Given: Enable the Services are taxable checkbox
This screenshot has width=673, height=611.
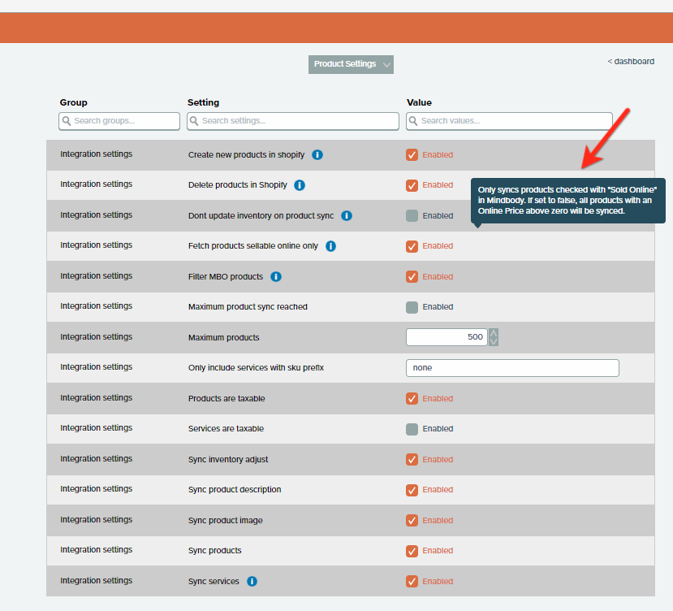Looking at the screenshot, I should [x=412, y=429].
